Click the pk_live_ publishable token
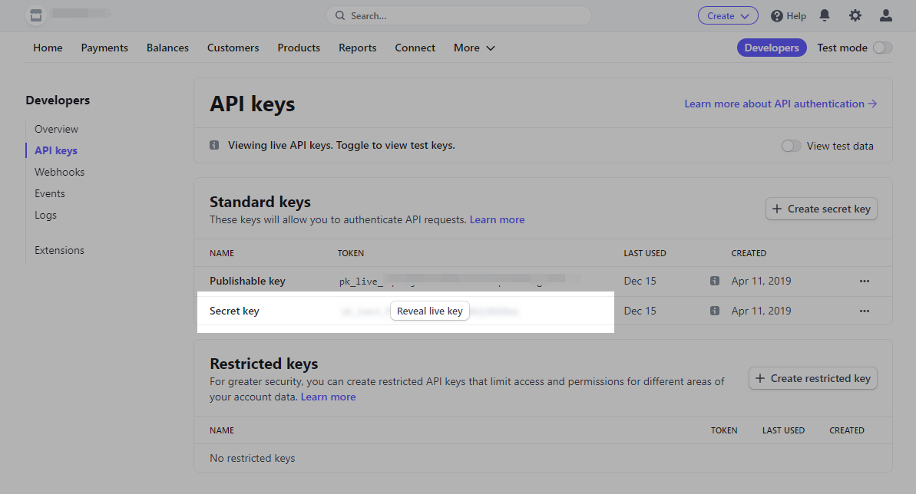This screenshot has width=916, height=494. [460, 281]
